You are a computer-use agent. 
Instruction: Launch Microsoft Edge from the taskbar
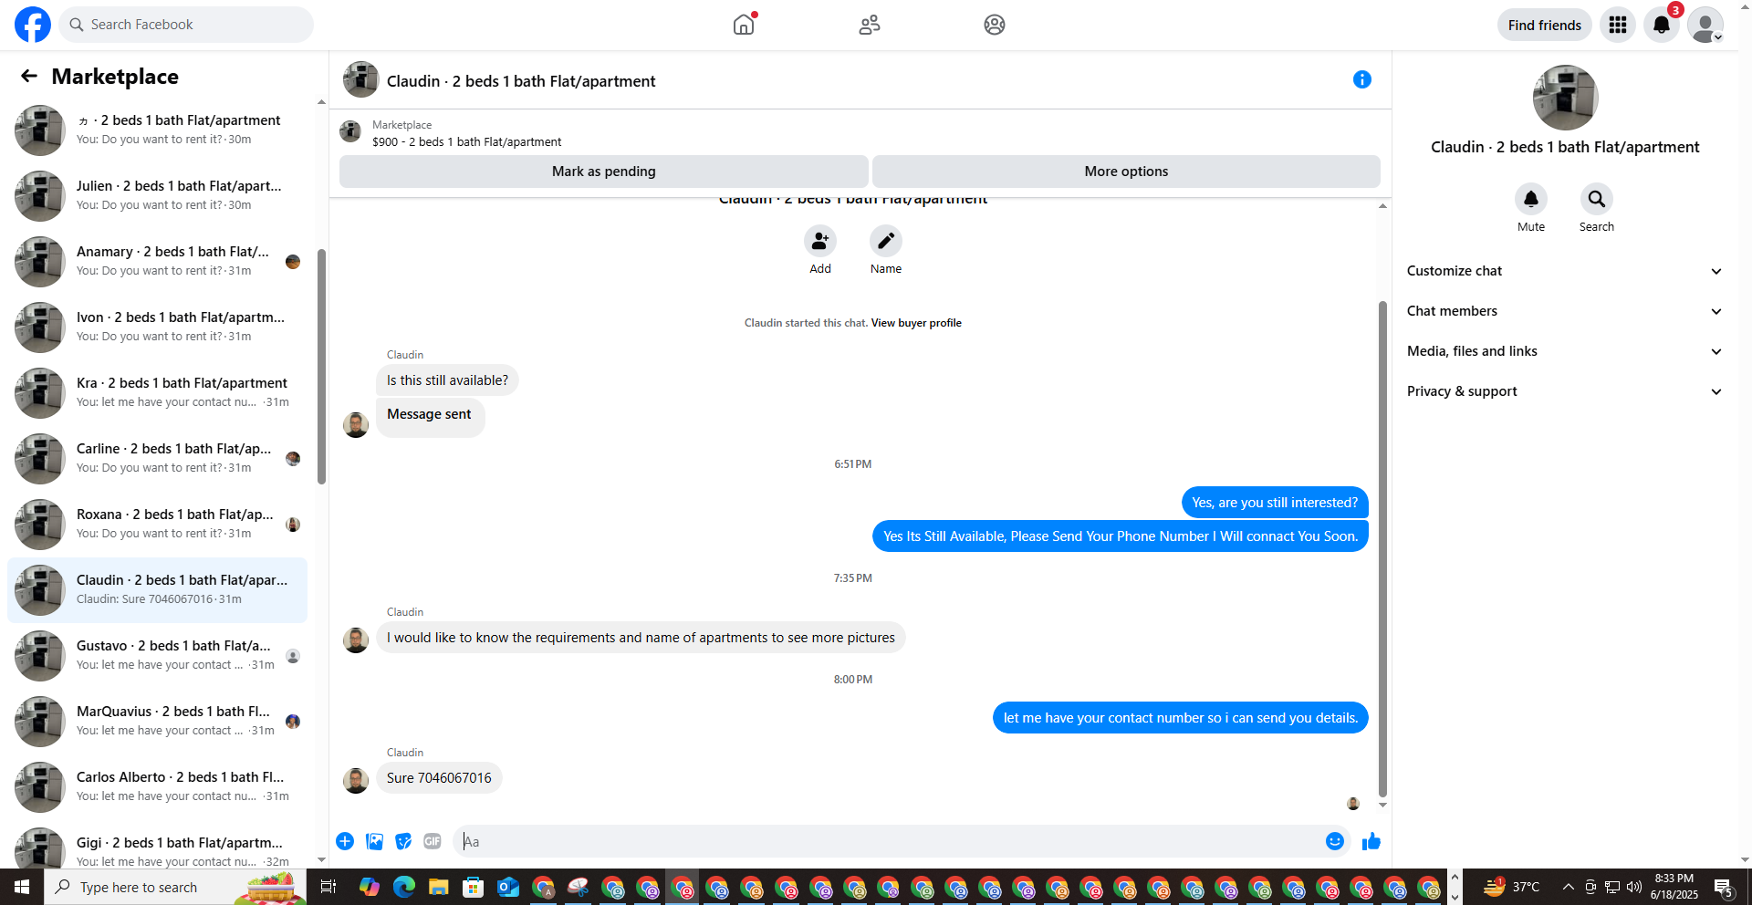click(x=404, y=887)
